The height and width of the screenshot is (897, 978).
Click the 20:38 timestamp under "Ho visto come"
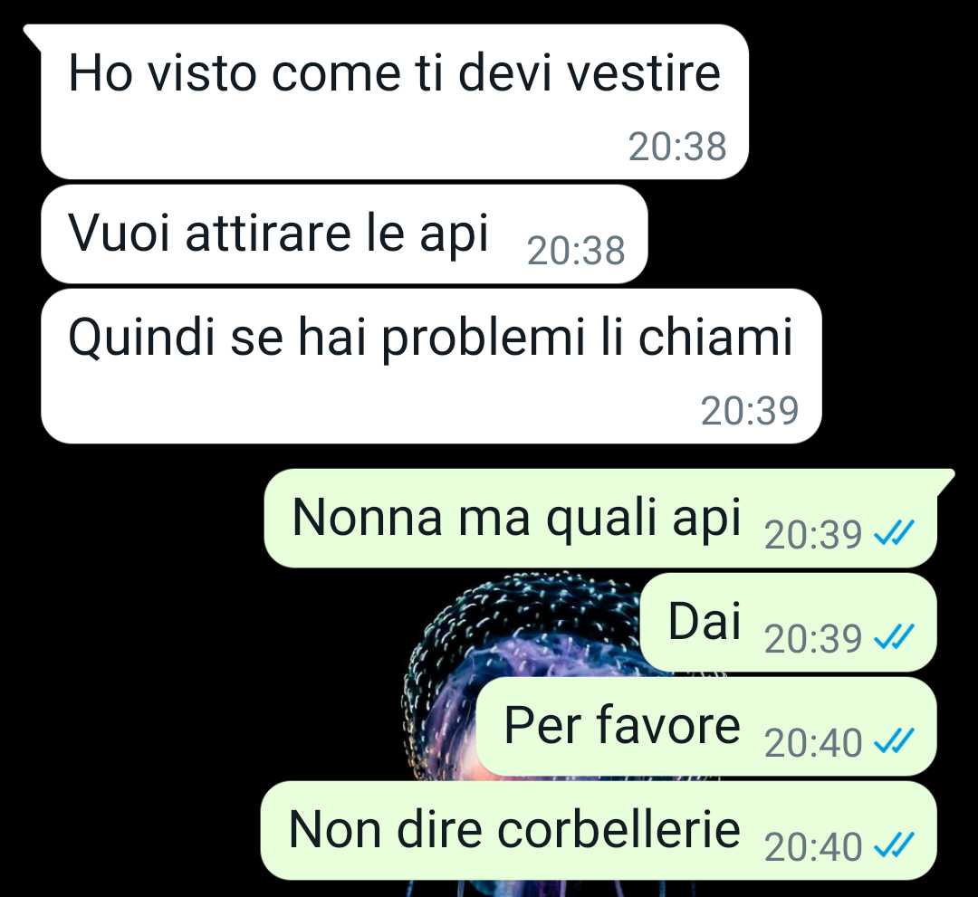677,148
